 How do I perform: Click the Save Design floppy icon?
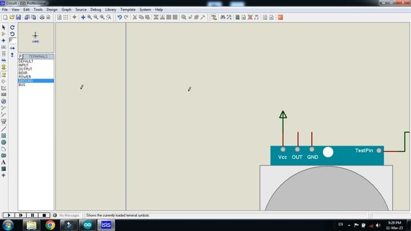[19, 17]
